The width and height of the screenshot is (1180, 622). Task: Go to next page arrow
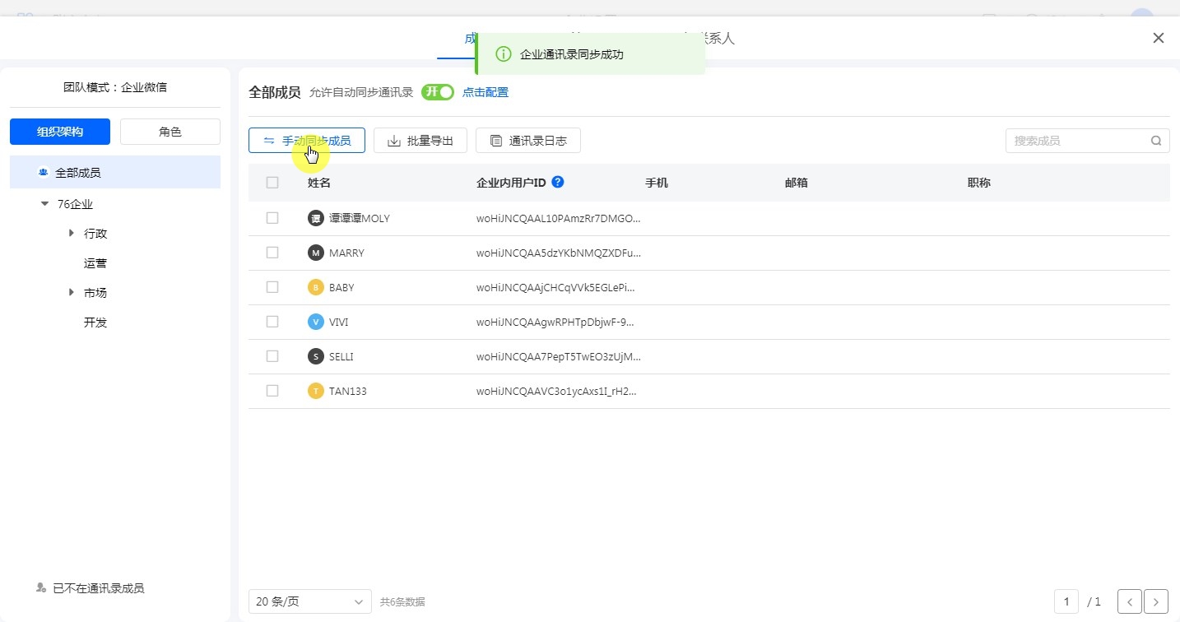click(x=1156, y=602)
